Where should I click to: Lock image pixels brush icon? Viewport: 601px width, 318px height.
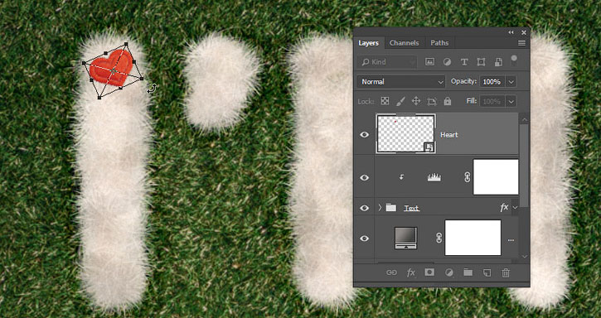pos(400,101)
